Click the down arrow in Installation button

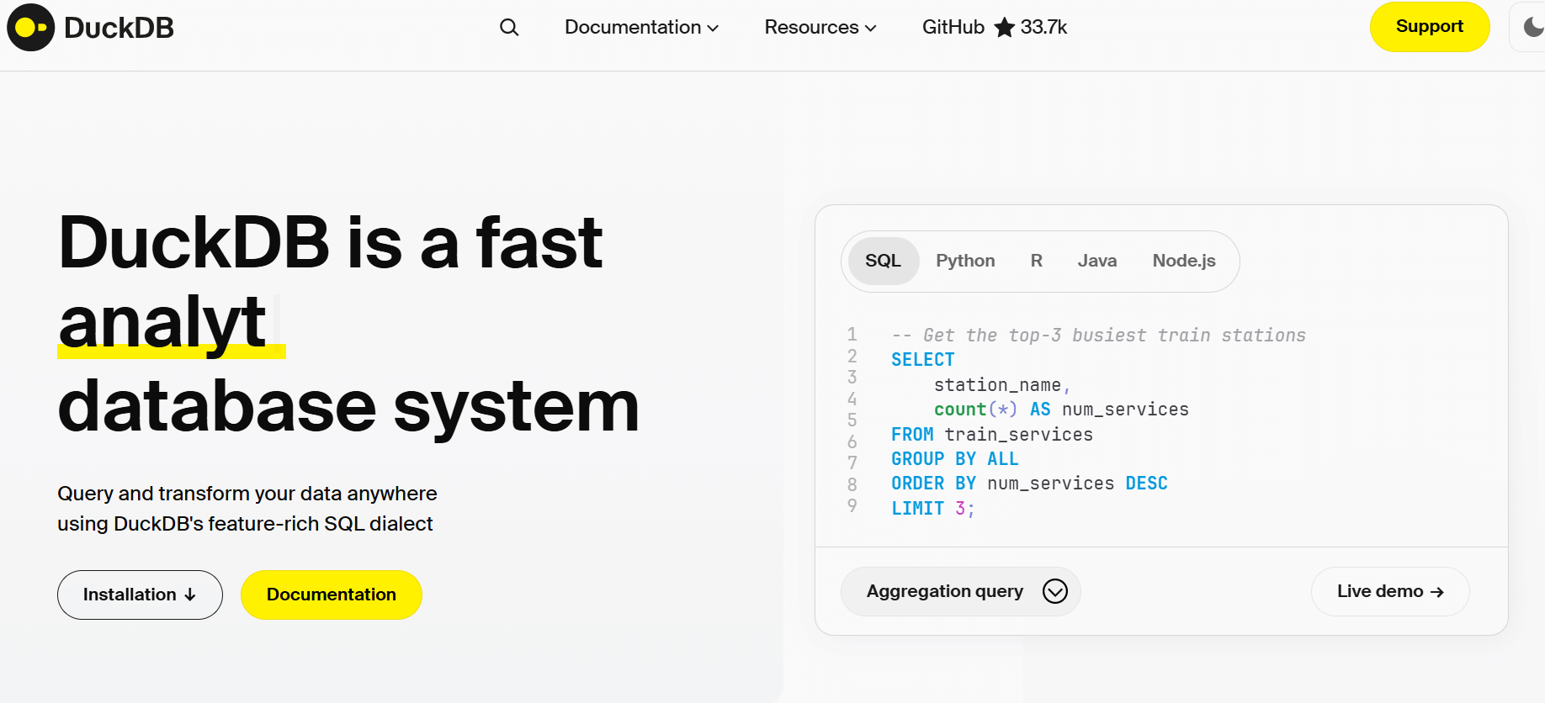[x=190, y=595]
